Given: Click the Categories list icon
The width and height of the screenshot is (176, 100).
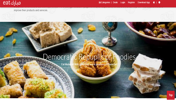Looking at the screenshot, I should 100,2.
